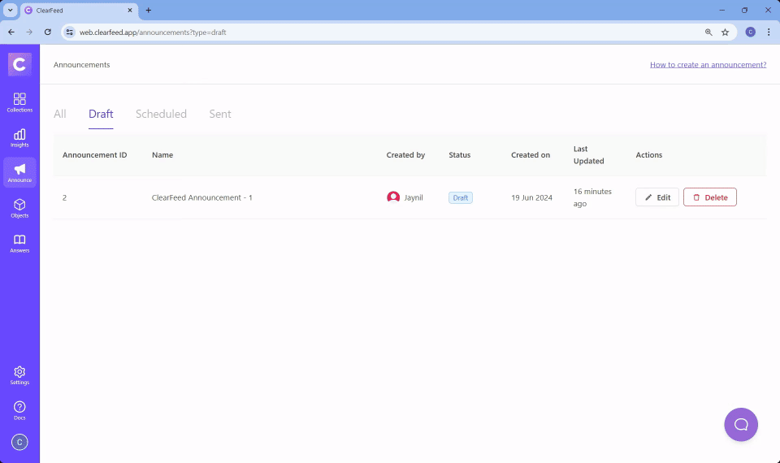Viewport: 780px width, 463px height.
Task: Switch to the Sent tab
Action: [x=220, y=114]
